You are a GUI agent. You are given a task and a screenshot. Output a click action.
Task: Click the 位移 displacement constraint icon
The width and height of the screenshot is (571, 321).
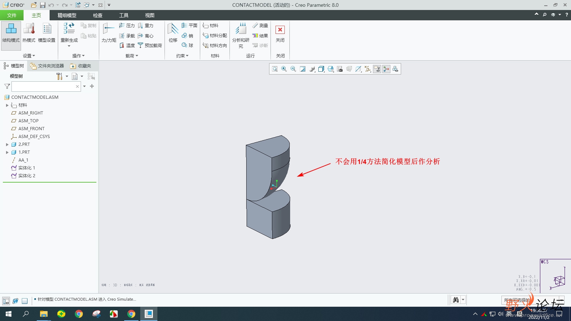tap(173, 33)
